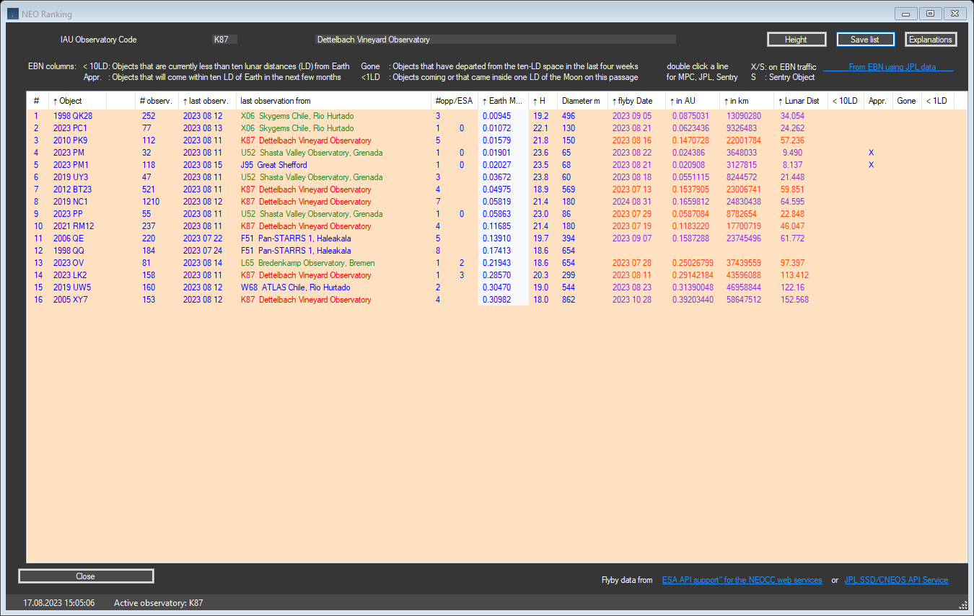Click the Save list button
The width and height of the screenshot is (974, 616).
865,40
